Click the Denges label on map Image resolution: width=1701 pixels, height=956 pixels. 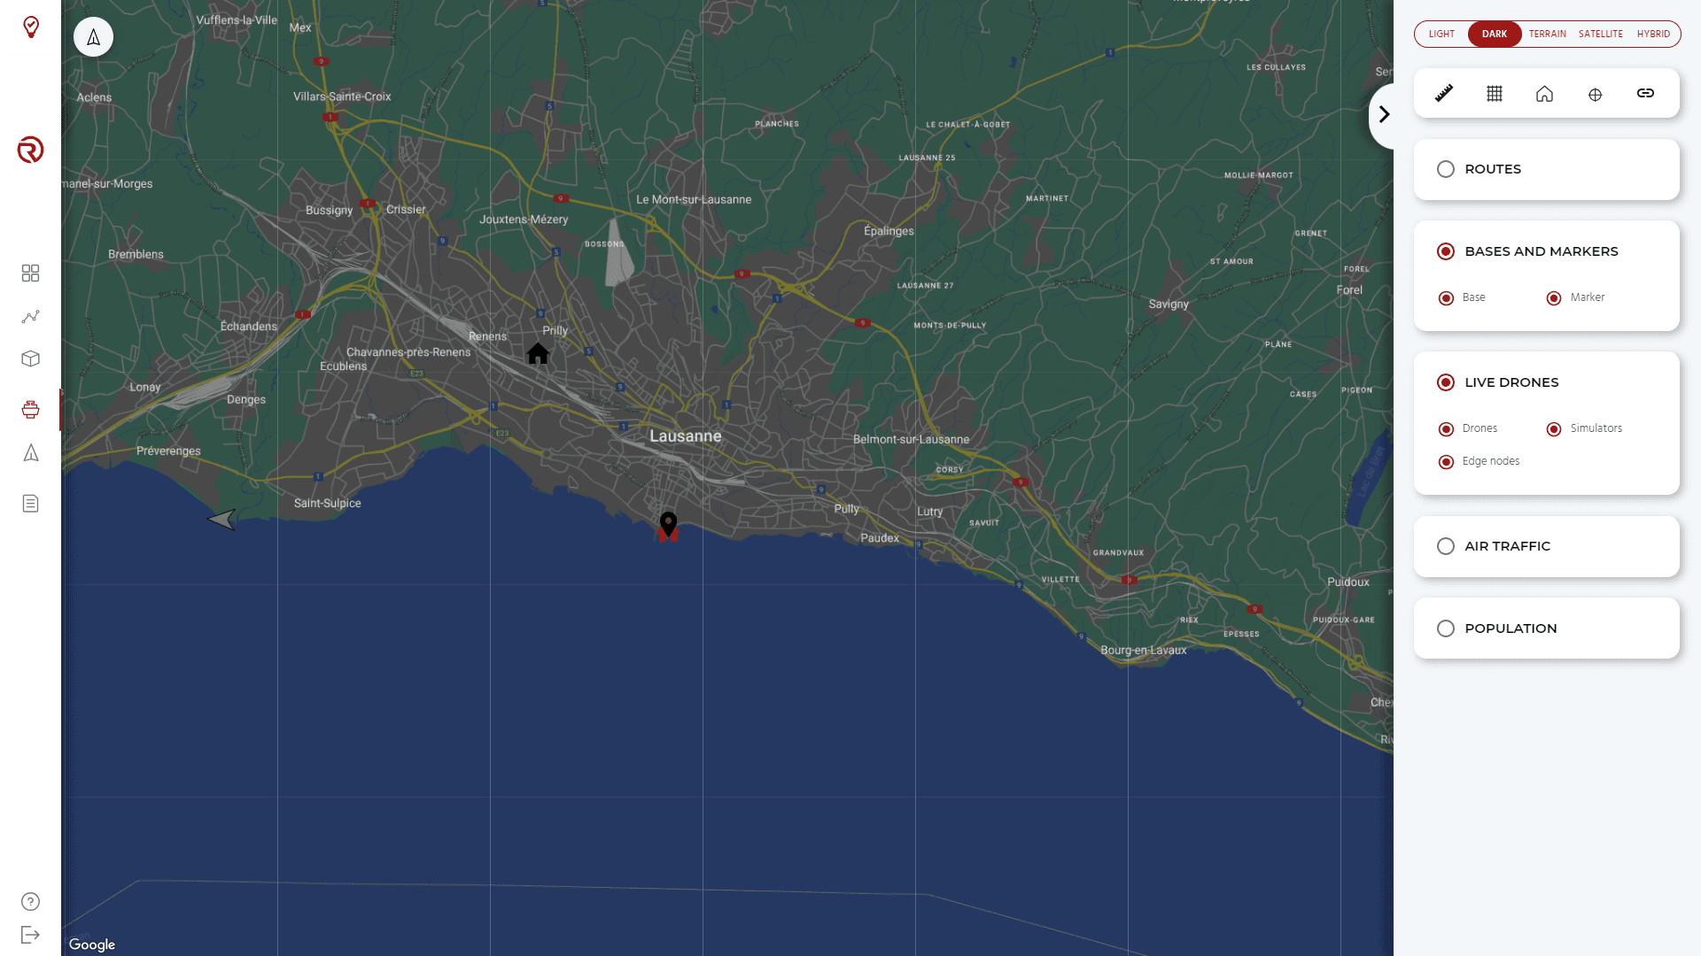point(246,399)
